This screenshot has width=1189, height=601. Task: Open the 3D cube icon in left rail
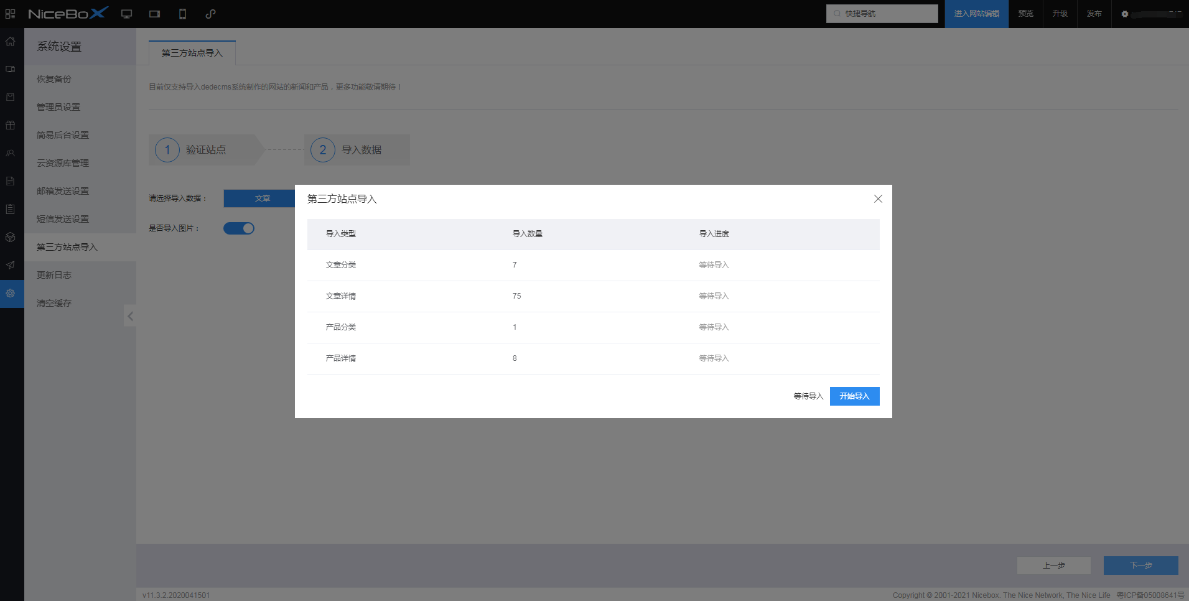(x=11, y=237)
